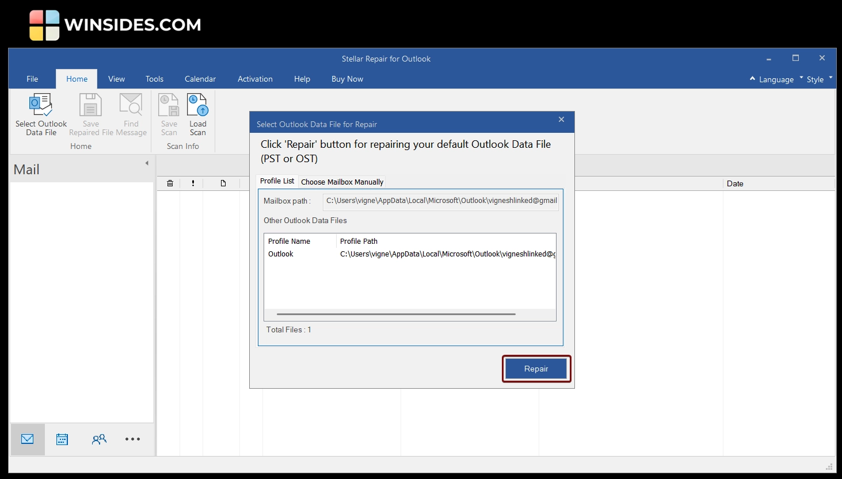Open the Help ribbon tab
This screenshot has height=479, width=842.
tap(302, 79)
